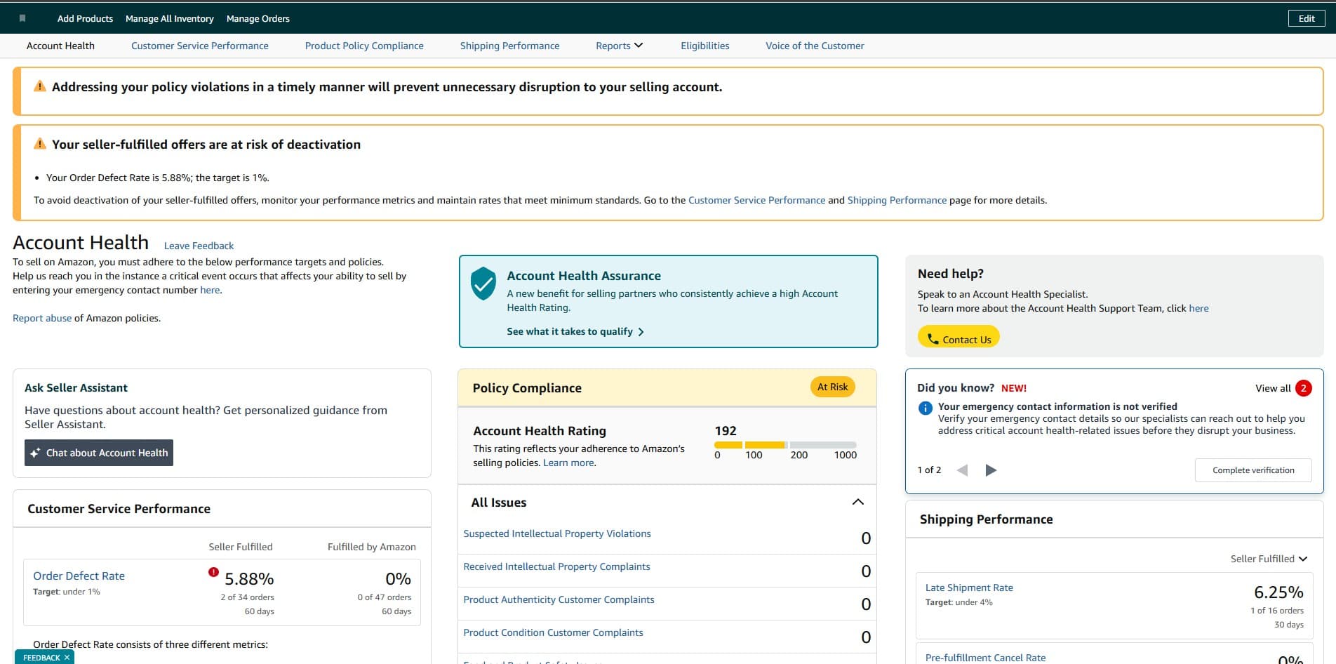1336x664 pixels.
Task: Close the Feedback tab with its X
Action: coord(67,658)
